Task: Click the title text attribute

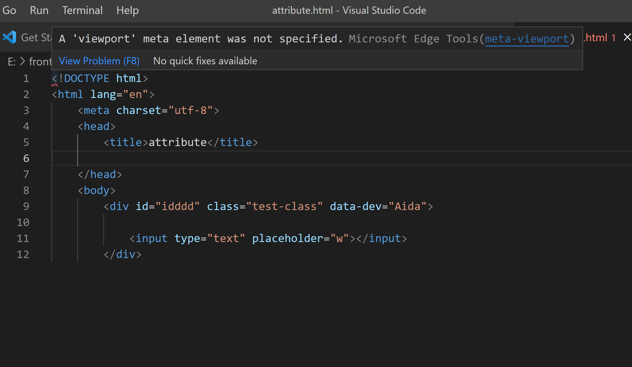Action: [178, 142]
